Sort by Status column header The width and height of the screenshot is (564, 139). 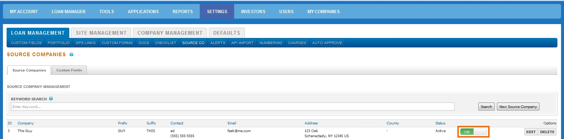click(440, 123)
